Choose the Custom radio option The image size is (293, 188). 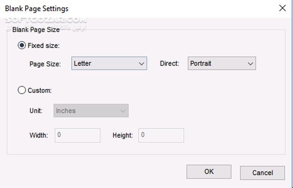pos(22,90)
